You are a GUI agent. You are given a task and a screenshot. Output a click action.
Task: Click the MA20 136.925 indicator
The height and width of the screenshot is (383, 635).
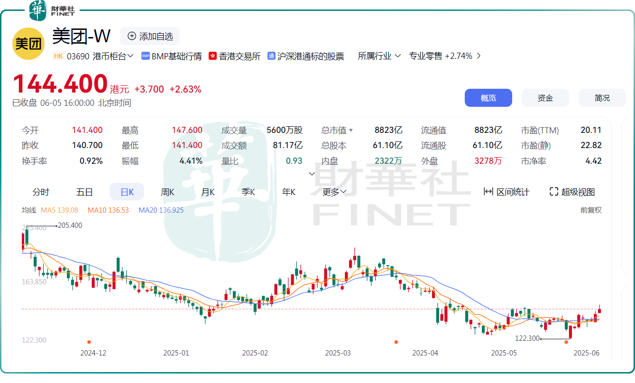click(161, 210)
